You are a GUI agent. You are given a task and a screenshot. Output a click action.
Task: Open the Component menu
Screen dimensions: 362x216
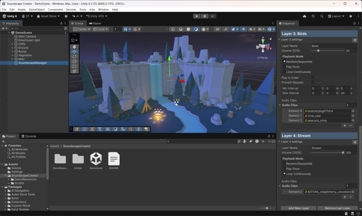(x=55, y=10)
